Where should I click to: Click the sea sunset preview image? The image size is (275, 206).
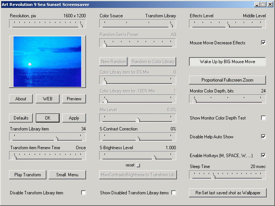point(48,62)
